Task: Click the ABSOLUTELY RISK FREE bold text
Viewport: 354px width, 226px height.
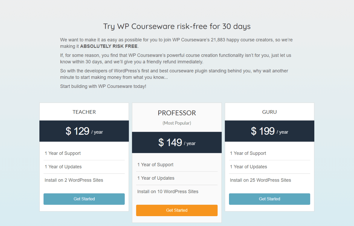Action: click(109, 46)
